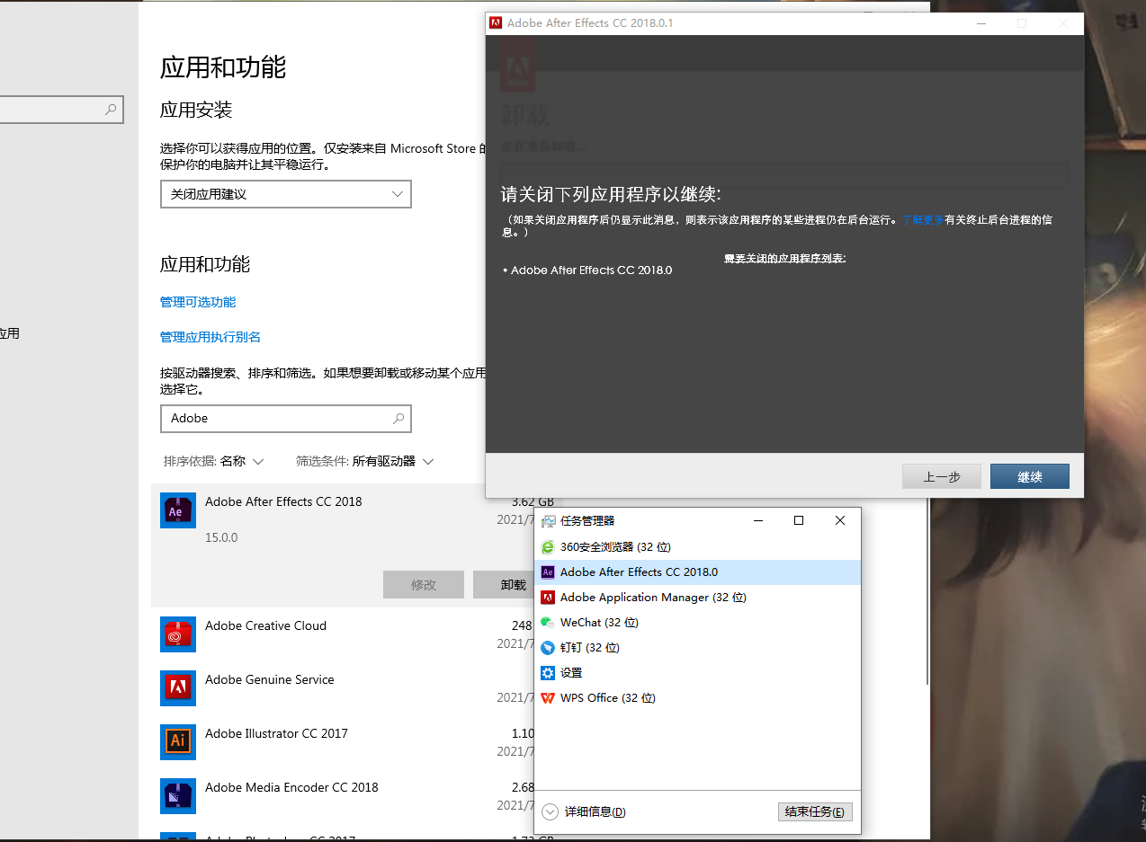1146x842 pixels.
Task: Select 360安全浏览器 (32 位) row in Task Manager
Action: (698, 547)
